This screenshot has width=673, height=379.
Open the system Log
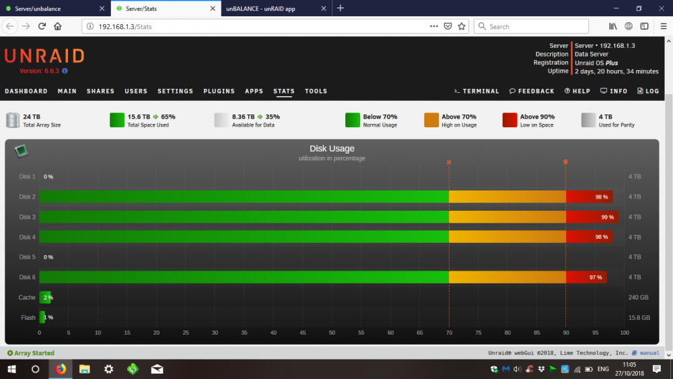pos(648,91)
